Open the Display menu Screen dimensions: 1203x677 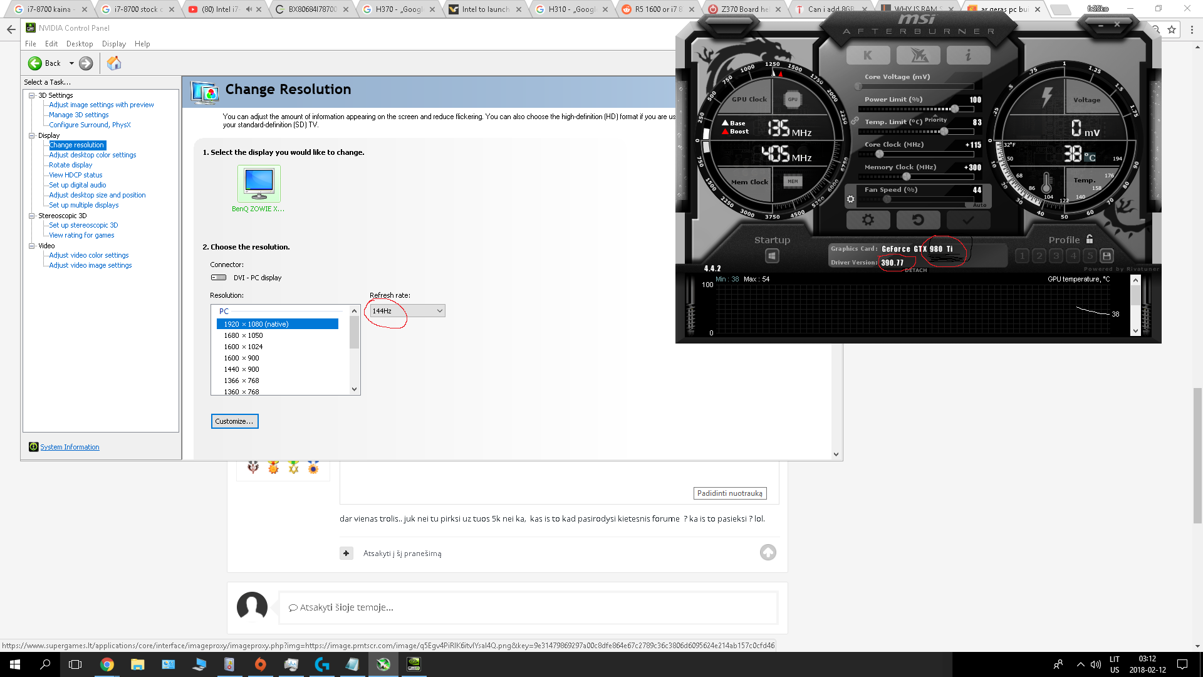point(114,44)
